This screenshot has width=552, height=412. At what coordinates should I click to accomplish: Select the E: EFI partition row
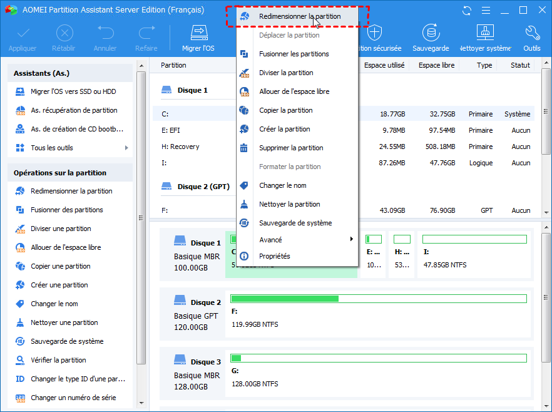click(343, 130)
